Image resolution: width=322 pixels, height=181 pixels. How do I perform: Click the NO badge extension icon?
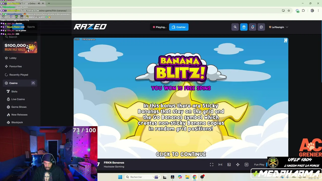click(297, 11)
